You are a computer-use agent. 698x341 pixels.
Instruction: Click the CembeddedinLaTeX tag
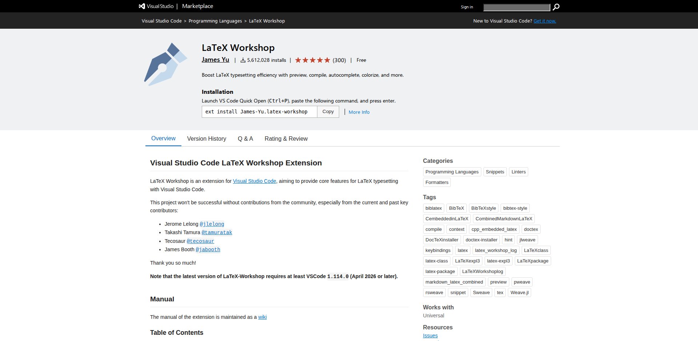447,219
